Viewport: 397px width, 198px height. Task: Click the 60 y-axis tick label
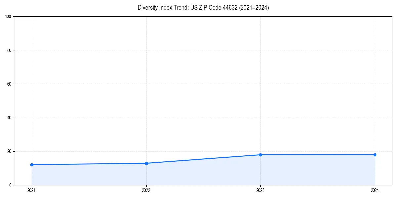pos(9,83)
